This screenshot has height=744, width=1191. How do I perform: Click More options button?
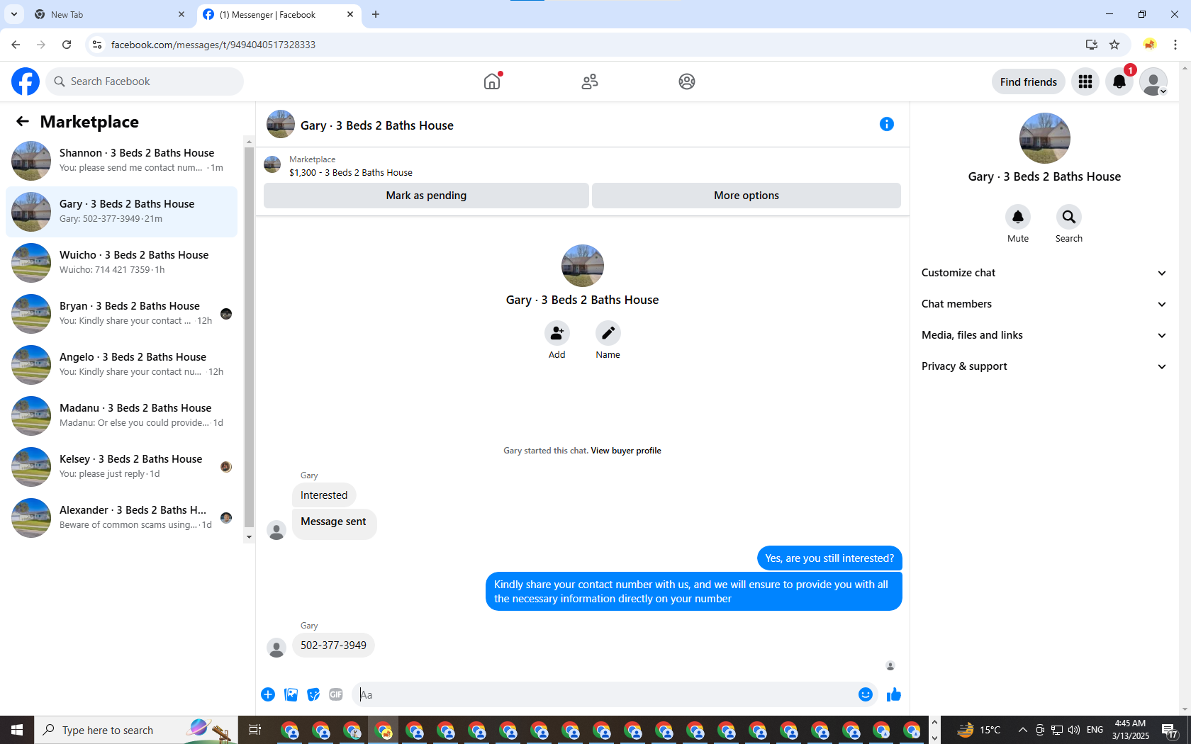747,196
